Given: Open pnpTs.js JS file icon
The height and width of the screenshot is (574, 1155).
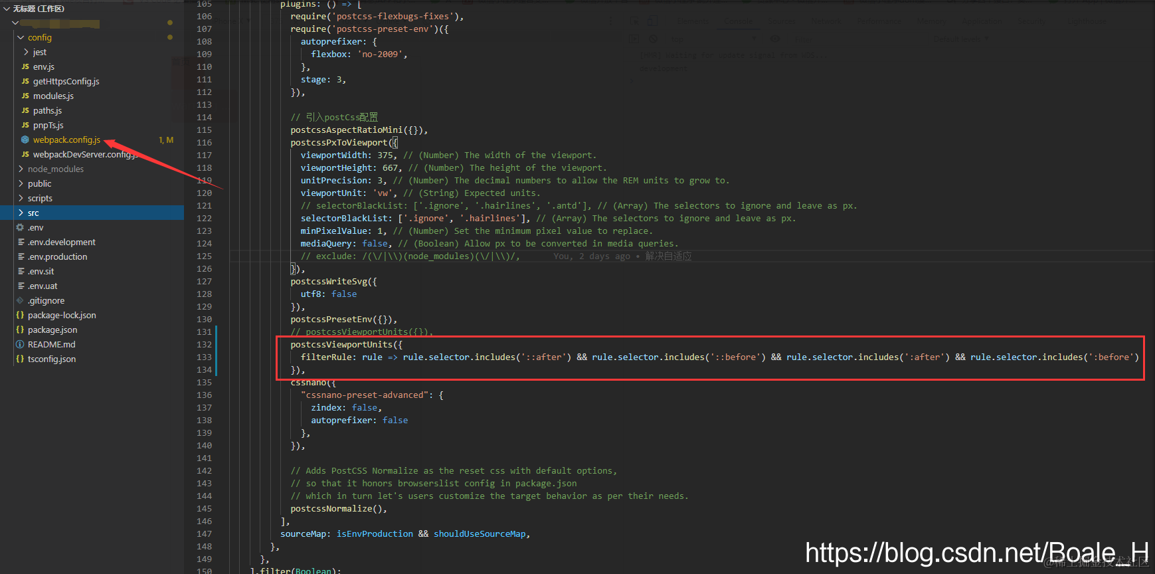Looking at the screenshot, I should coord(25,125).
